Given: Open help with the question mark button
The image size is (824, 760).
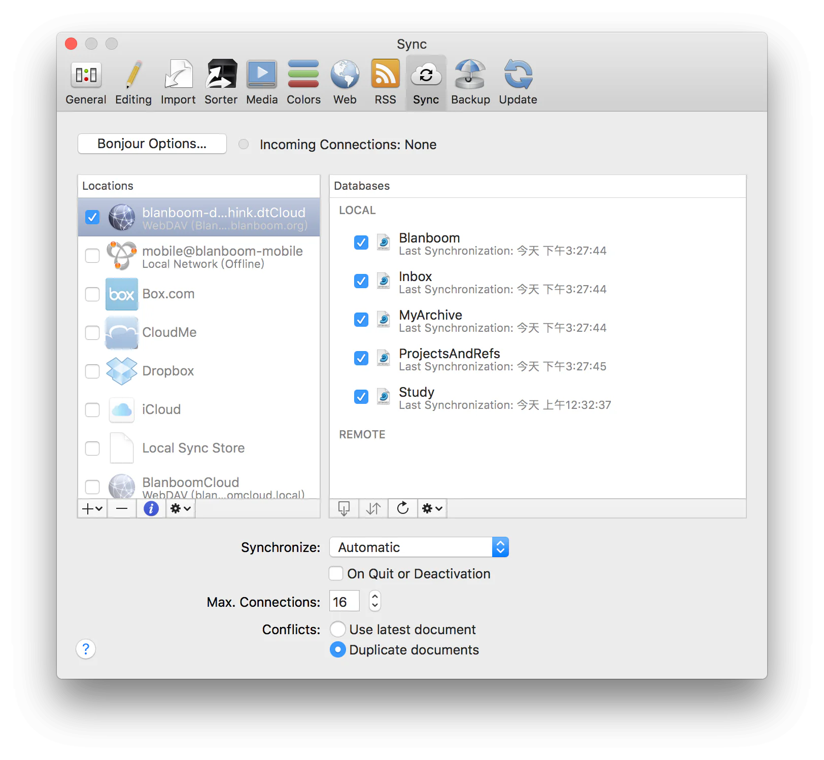Looking at the screenshot, I should tap(86, 649).
